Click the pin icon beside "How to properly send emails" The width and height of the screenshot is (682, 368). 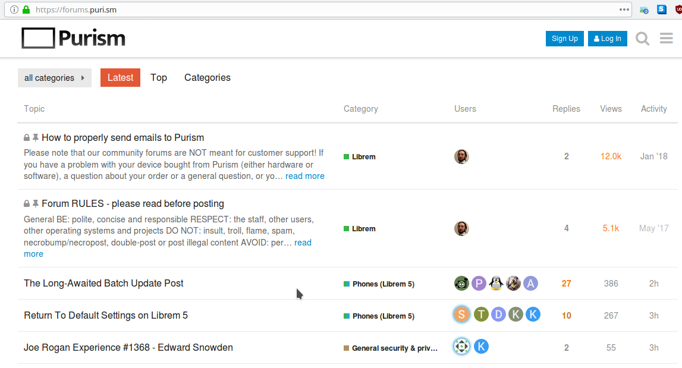[x=36, y=137]
